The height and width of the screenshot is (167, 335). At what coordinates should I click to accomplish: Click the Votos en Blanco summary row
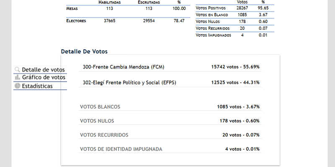235,15
